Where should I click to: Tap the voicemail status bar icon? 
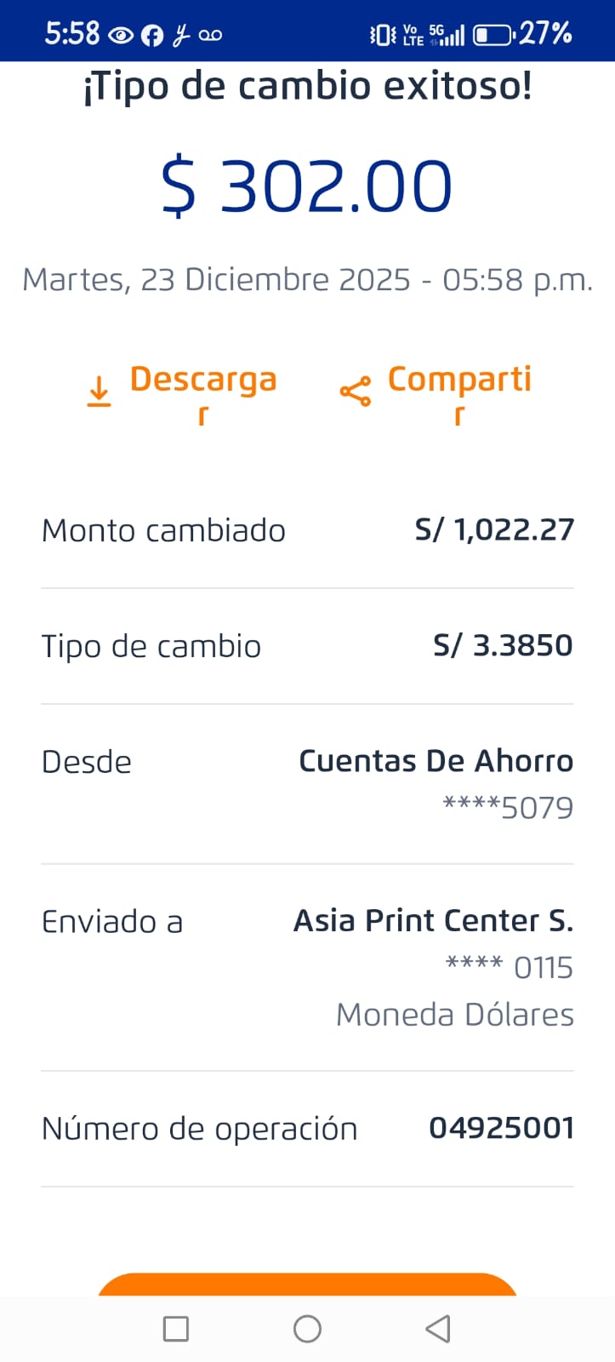click(210, 35)
